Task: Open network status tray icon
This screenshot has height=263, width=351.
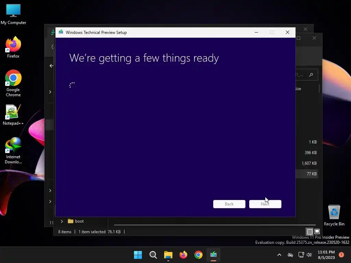Action: click(x=301, y=255)
